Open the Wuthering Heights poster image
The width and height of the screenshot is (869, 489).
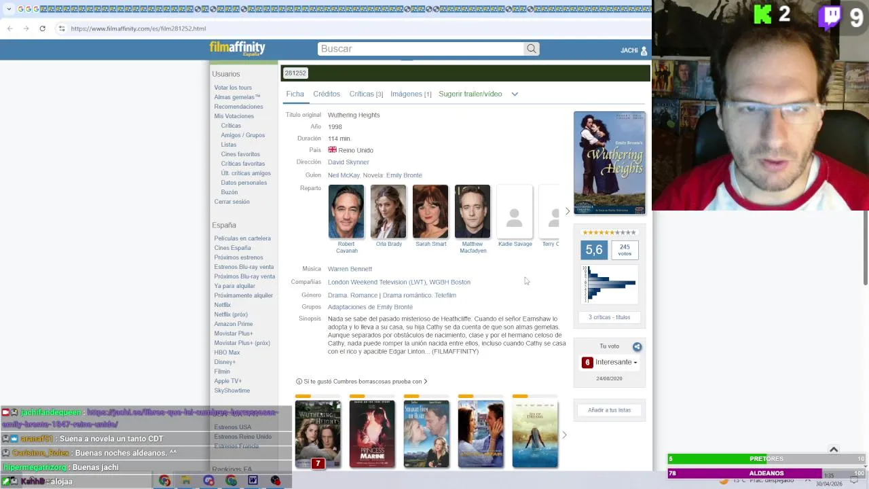tap(610, 163)
